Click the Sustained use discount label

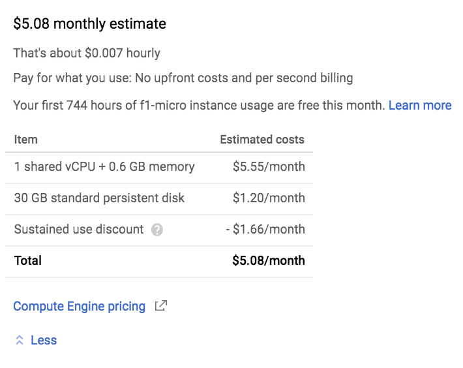[x=79, y=229]
